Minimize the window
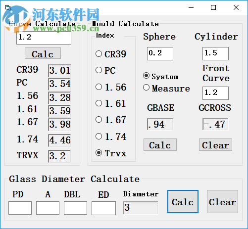The width and height of the screenshot is (248, 229). pyautogui.click(x=191, y=7)
